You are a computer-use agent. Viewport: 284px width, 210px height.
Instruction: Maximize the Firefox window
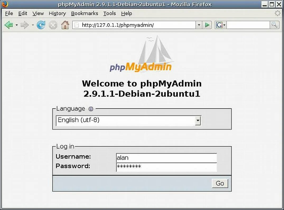(272, 4)
